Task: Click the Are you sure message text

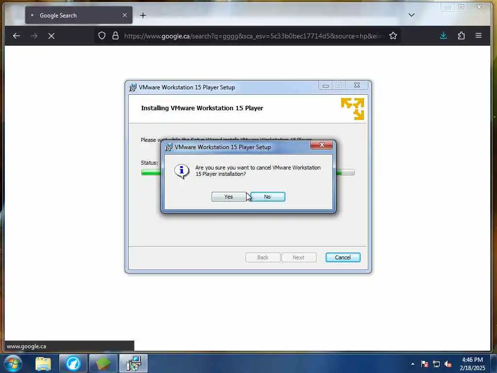Action: click(x=258, y=170)
